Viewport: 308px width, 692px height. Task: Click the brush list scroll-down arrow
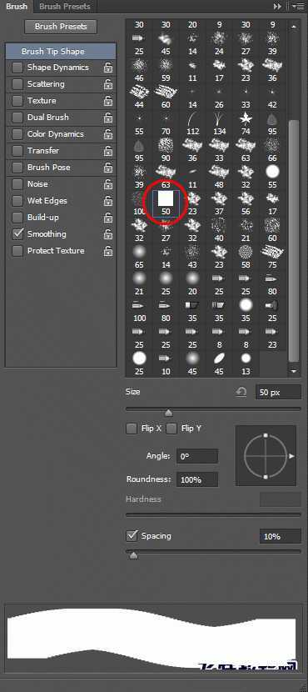click(x=295, y=371)
